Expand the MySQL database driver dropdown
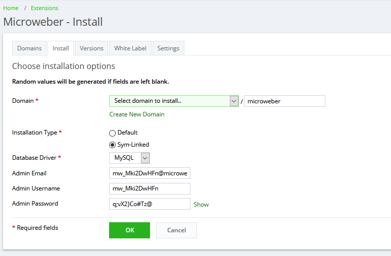 click(x=130, y=158)
